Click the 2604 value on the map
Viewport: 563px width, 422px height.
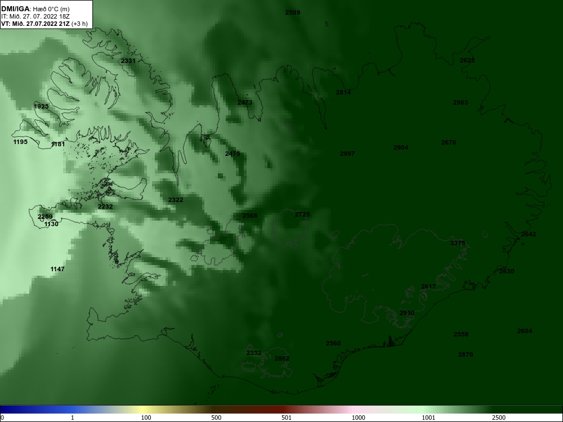(x=525, y=331)
